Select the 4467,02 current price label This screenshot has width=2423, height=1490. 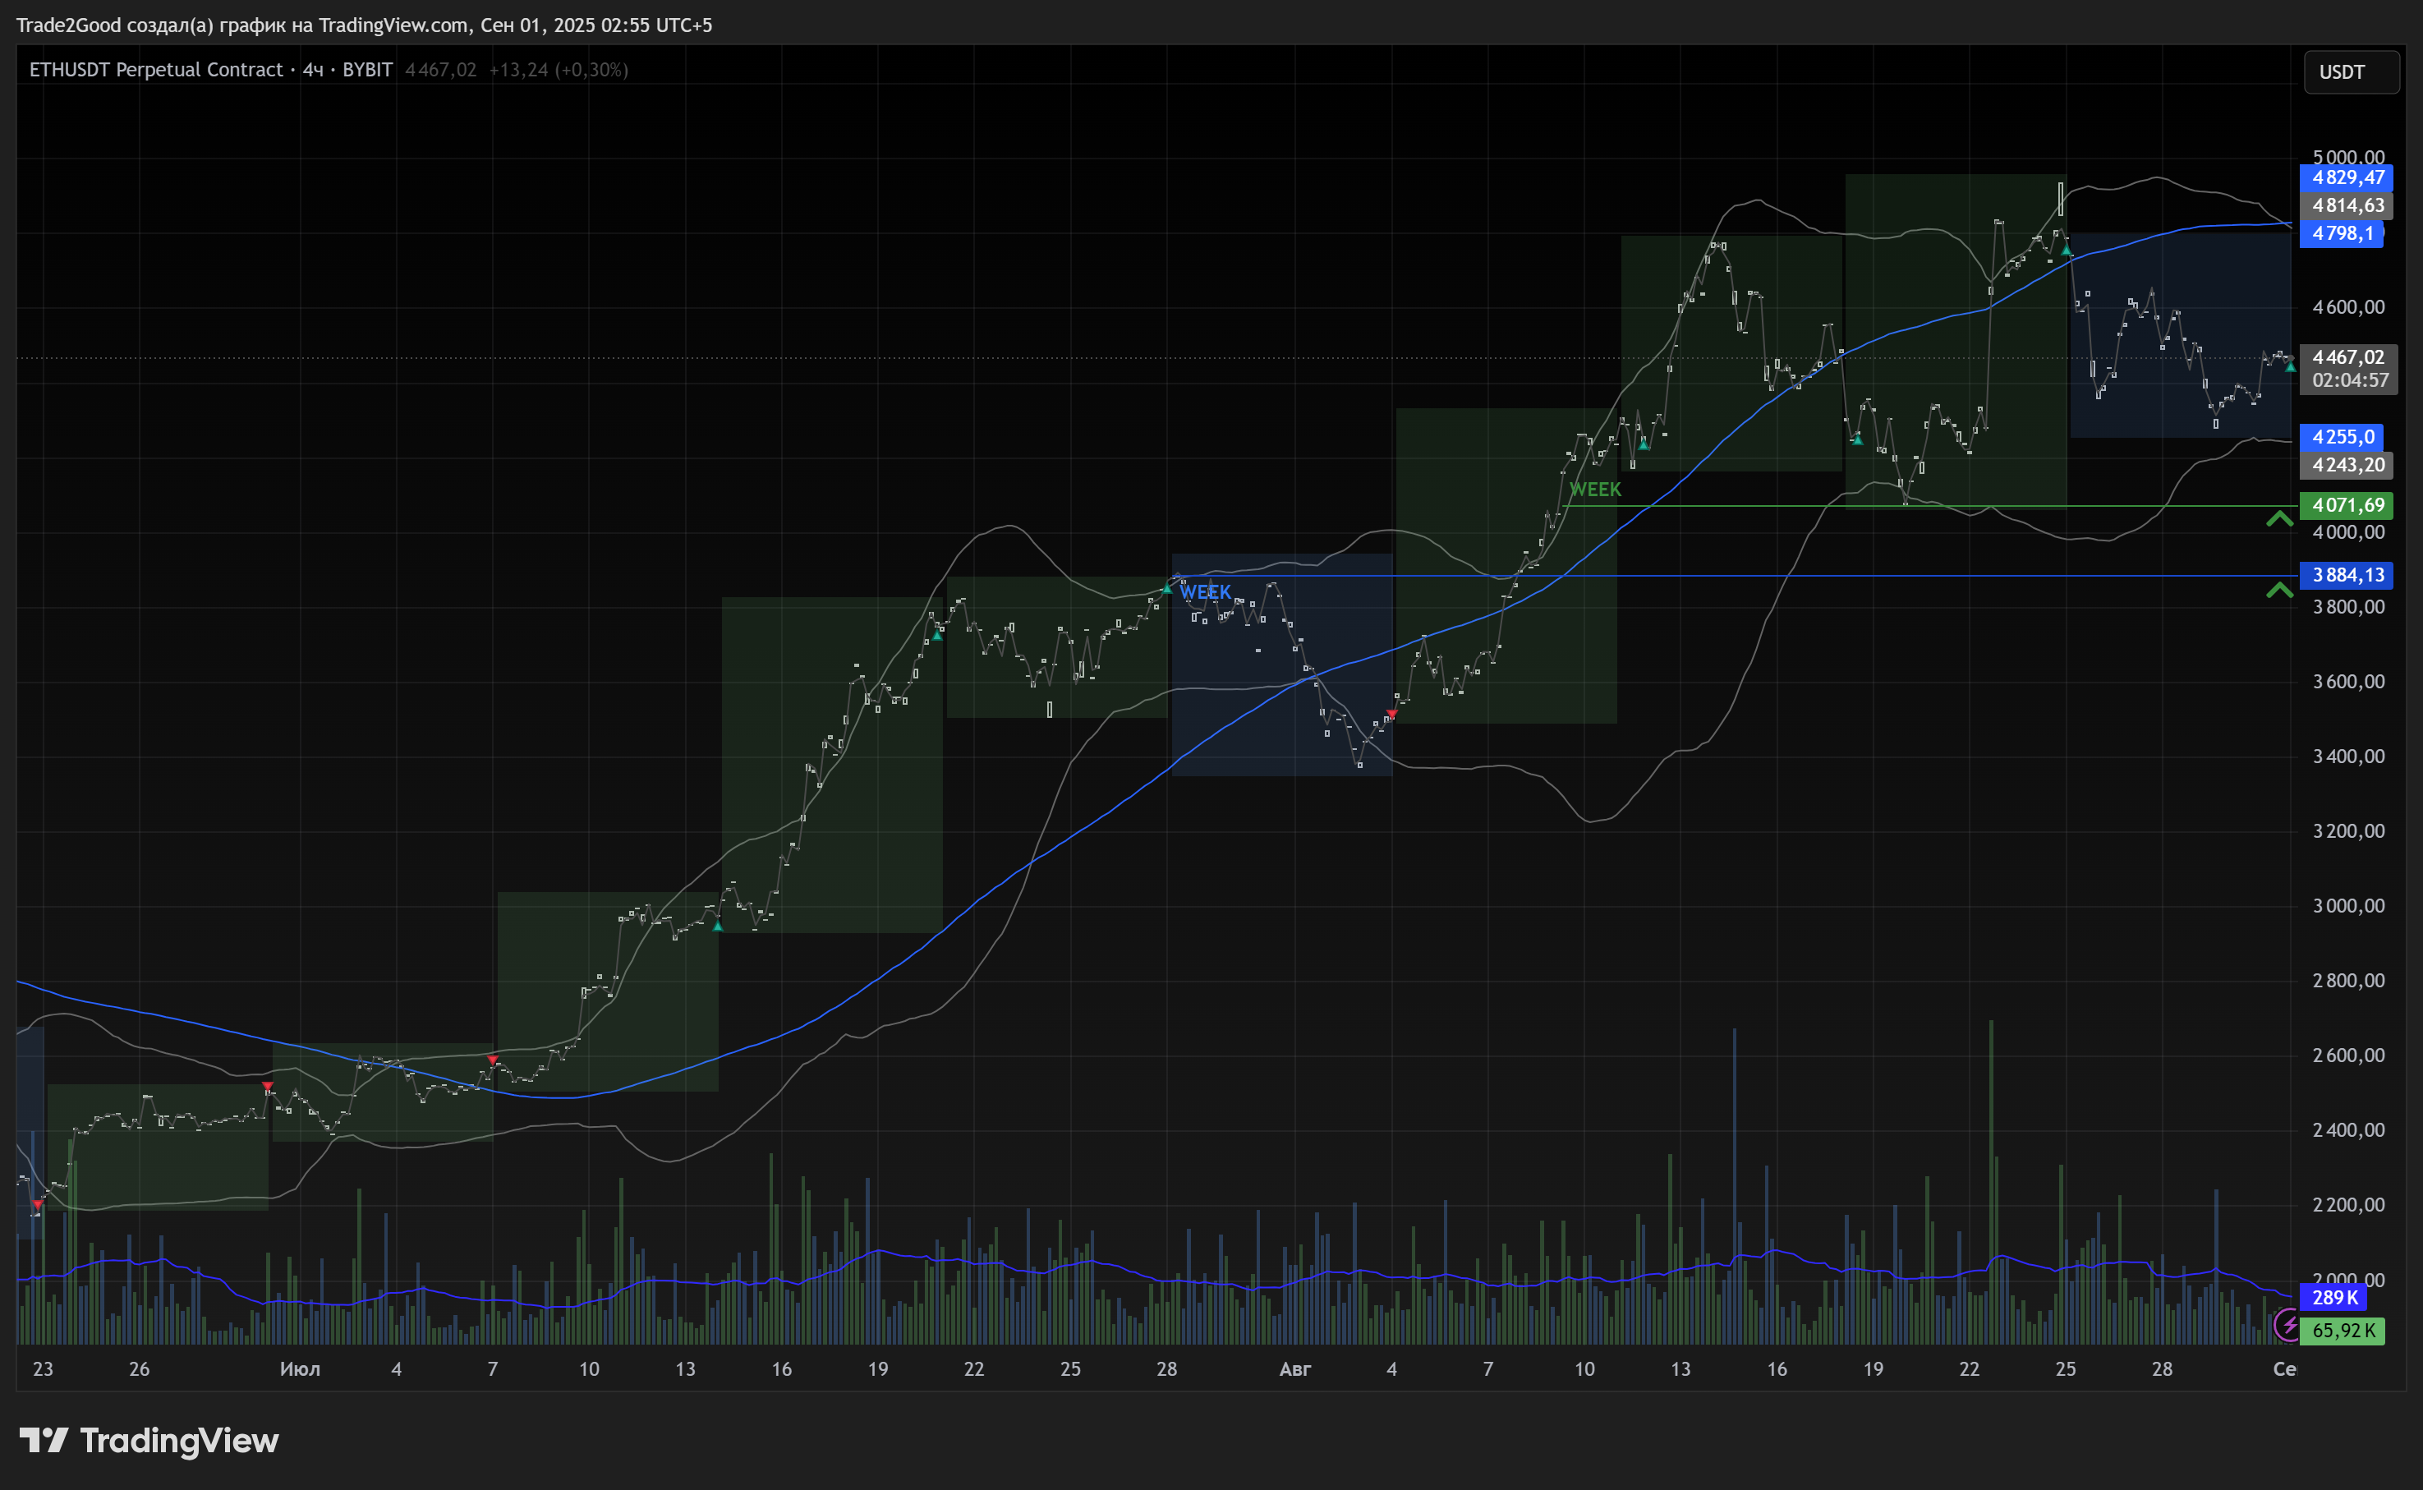click(x=2348, y=358)
